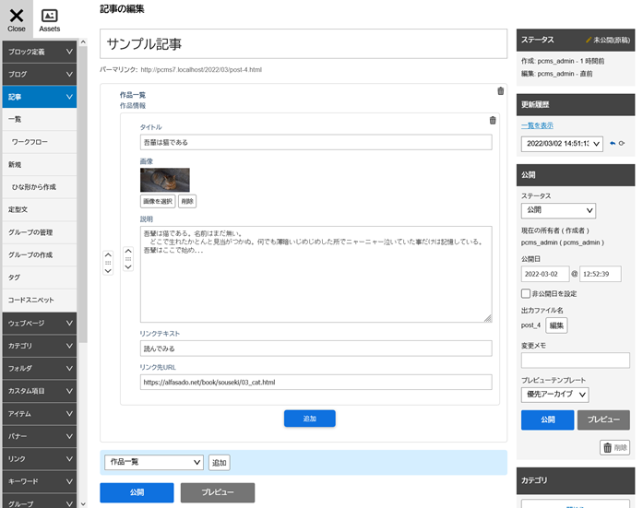Open ワークフロー menu item

(40, 142)
